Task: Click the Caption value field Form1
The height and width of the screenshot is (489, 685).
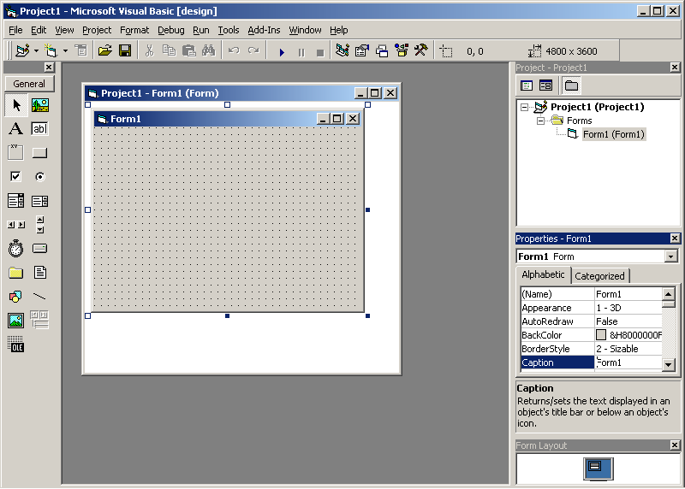Action: (628, 362)
